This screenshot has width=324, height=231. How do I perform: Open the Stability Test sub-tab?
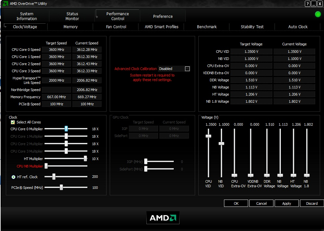click(x=252, y=27)
